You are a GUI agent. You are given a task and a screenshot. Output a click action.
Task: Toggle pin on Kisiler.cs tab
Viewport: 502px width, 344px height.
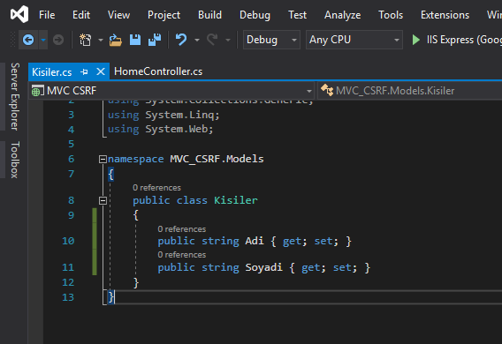point(85,71)
